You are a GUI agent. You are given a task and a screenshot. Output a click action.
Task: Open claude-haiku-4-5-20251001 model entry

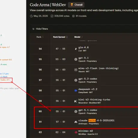click(x=96, y=121)
